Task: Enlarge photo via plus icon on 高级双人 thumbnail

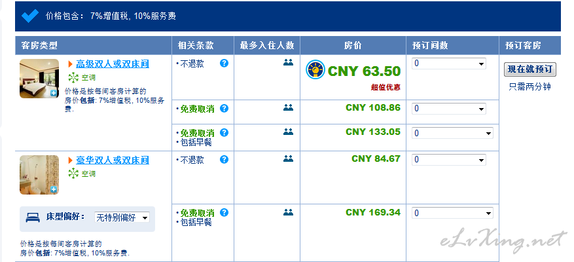Action: [54, 93]
